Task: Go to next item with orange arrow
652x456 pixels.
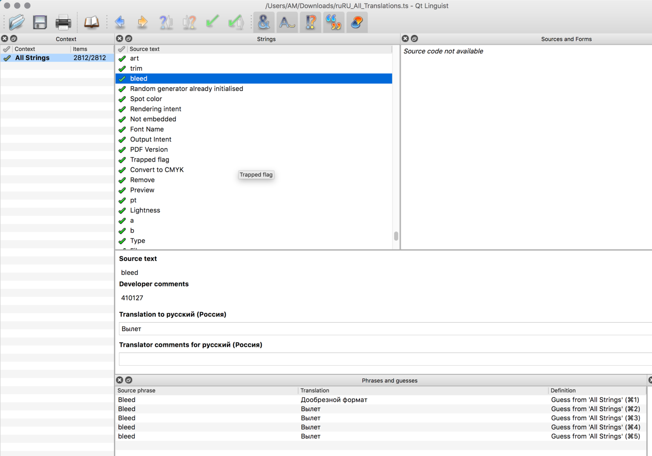Action: coord(143,22)
